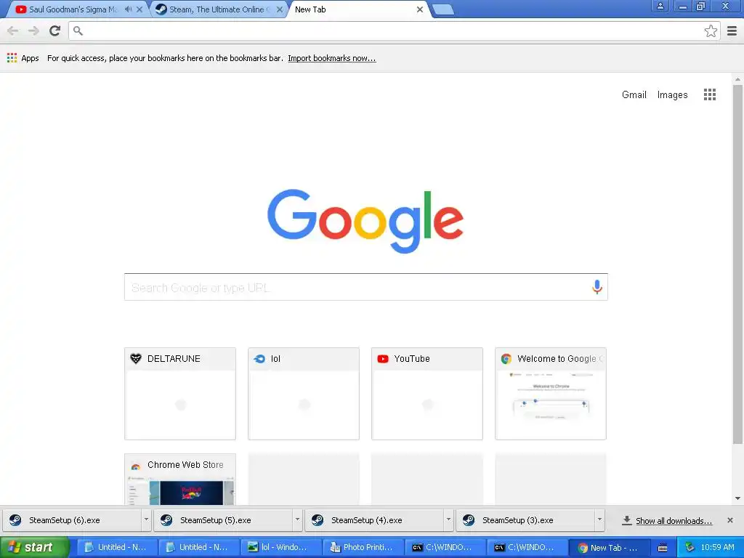The height and width of the screenshot is (558, 744).
Task: Click the scrollbar up arrow
Action: tap(737, 79)
